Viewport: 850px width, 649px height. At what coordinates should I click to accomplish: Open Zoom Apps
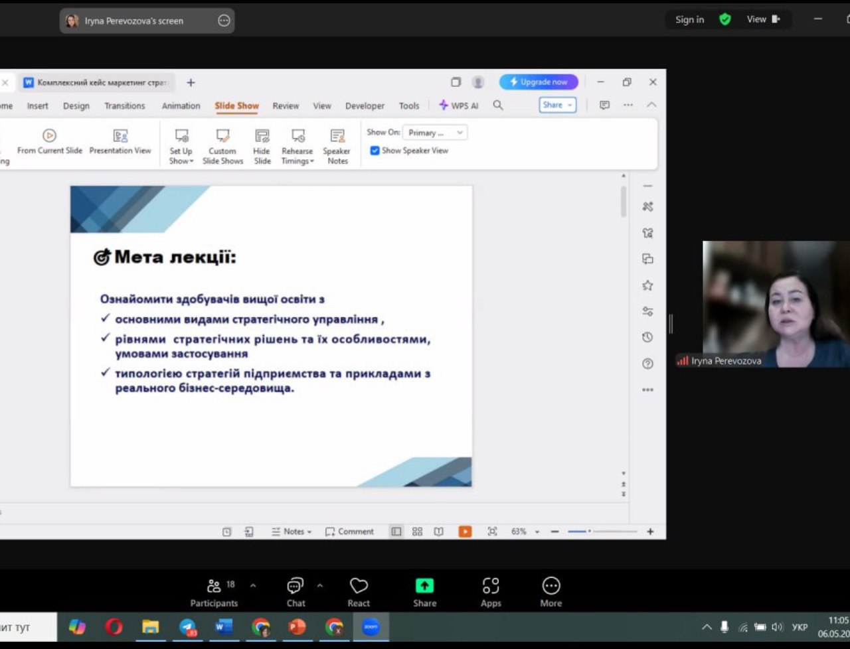coord(491,592)
